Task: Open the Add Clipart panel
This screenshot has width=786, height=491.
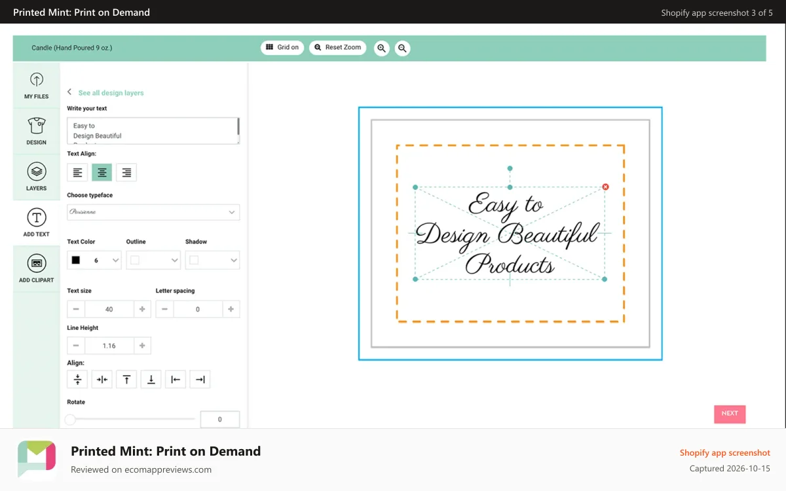Action: coord(37,269)
